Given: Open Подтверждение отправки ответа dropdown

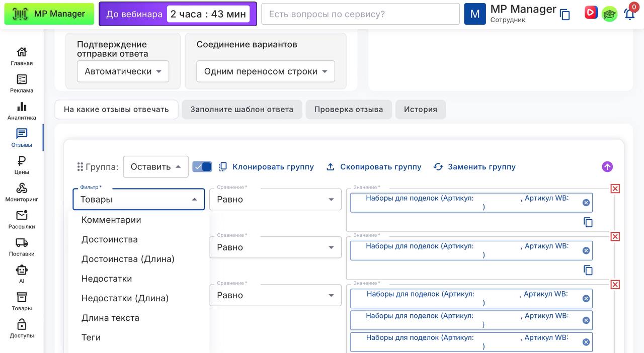Looking at the screenshot, I should [x=123, y=71].
